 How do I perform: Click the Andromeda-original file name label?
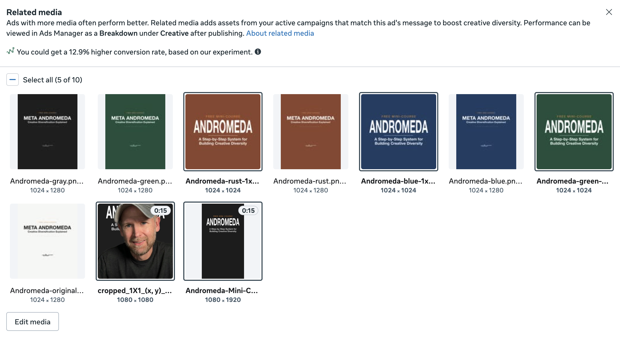click(47, 290)
